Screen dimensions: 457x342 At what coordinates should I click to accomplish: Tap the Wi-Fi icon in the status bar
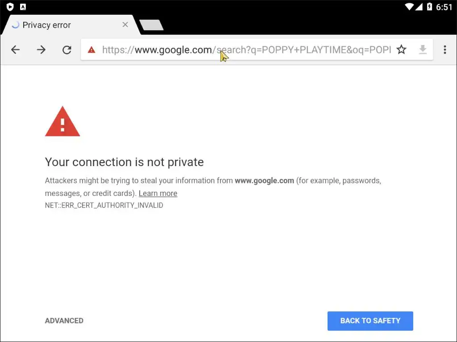pyautogui.click(x=410, y=7)
